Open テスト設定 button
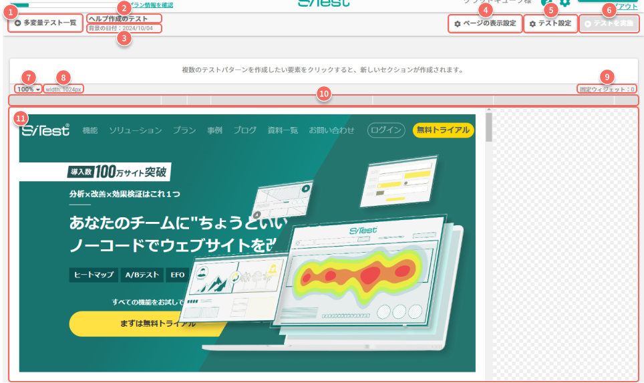The height and width of the screenshot is (383, 644). click(550, 23)
